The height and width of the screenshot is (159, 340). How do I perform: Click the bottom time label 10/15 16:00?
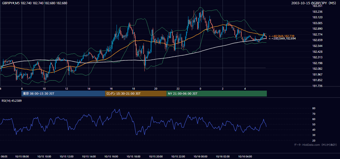111,156
